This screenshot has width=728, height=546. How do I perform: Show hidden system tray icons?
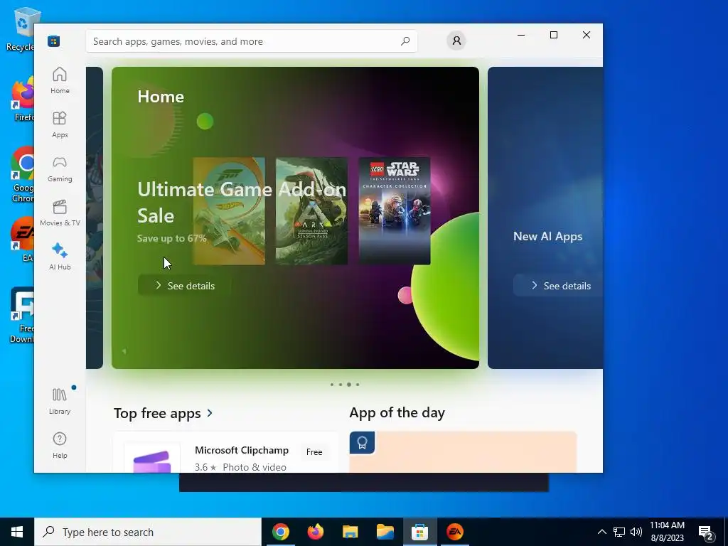601,532
